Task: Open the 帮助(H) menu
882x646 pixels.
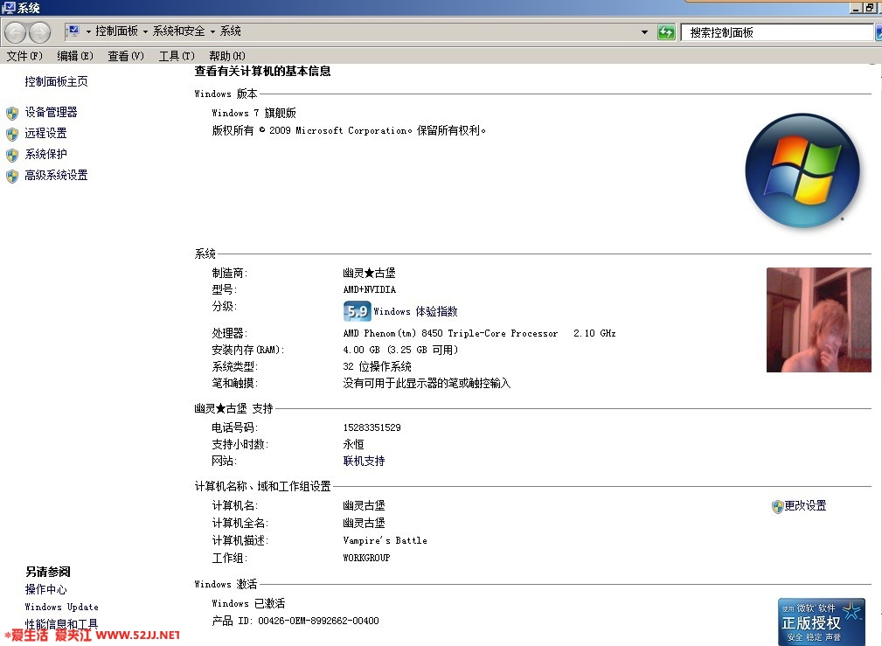Action: (226, 56)
